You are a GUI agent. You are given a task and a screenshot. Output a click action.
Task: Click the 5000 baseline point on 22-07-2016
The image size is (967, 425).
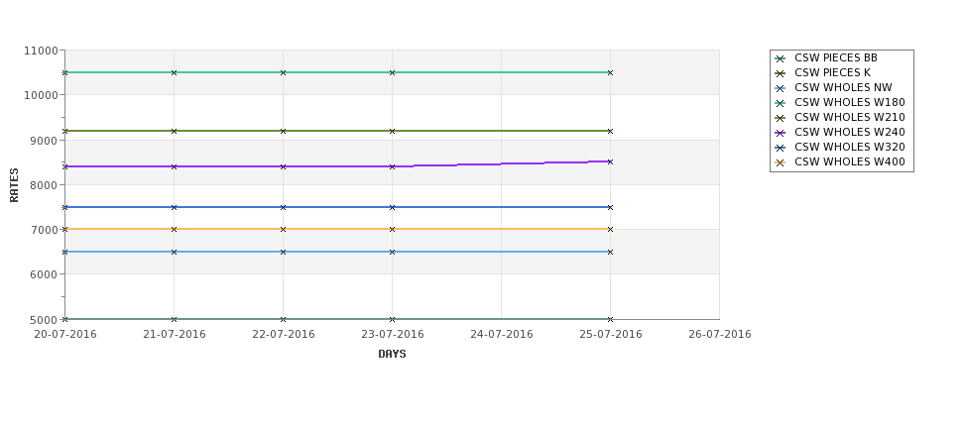(283, 319)
